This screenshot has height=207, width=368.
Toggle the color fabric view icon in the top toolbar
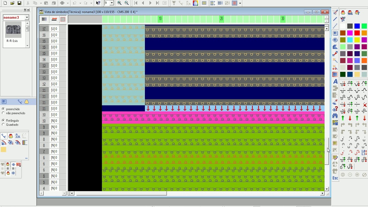pos(195,3)
